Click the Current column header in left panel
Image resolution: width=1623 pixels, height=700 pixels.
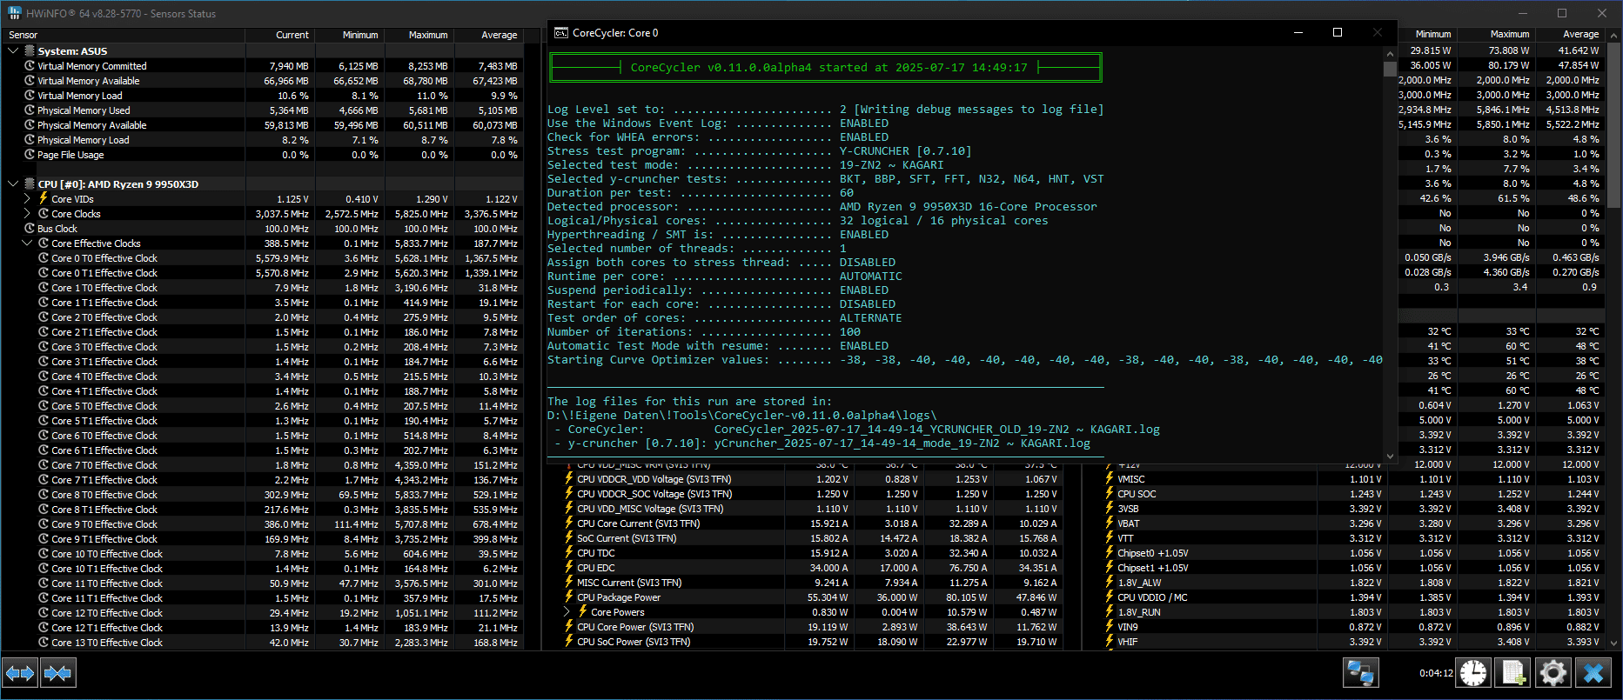(x=279, y=35)
